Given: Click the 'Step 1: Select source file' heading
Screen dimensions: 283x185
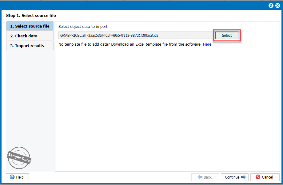Looking at the screenshot, I should point(31,15).
